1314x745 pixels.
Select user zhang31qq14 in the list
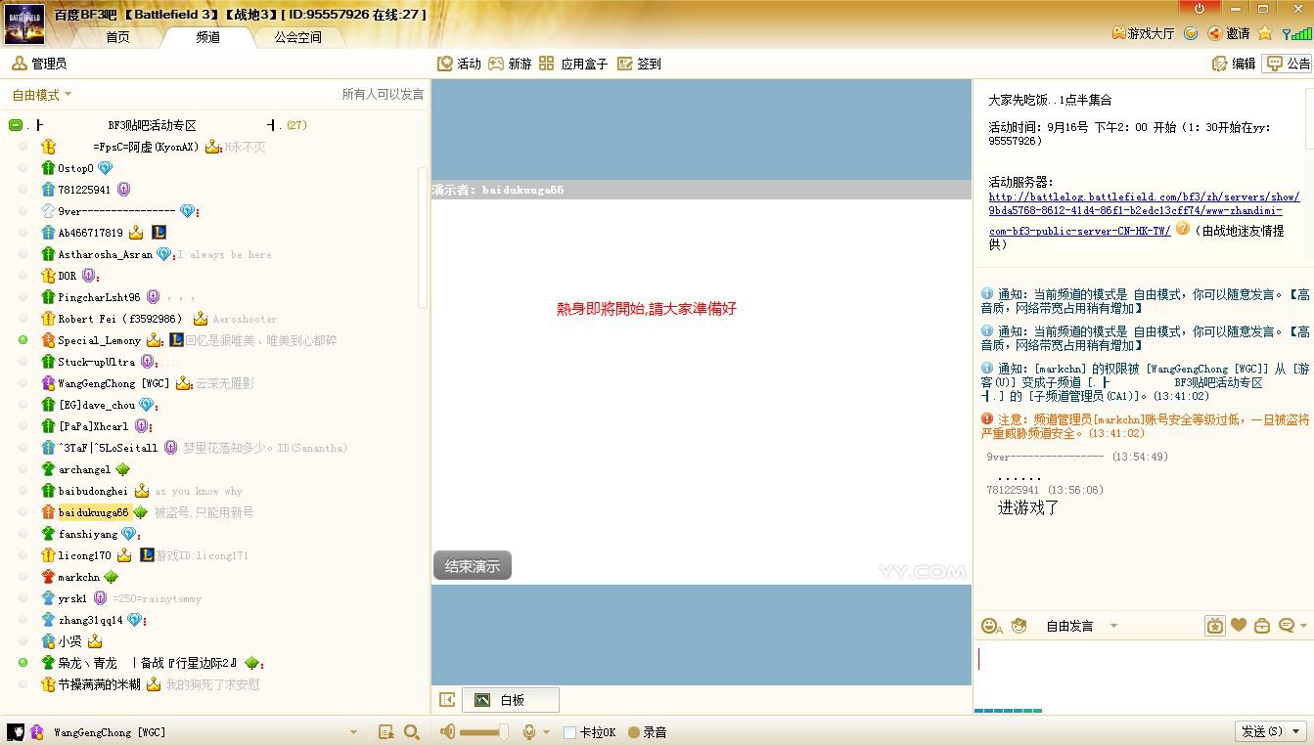[x=91, y=620]
